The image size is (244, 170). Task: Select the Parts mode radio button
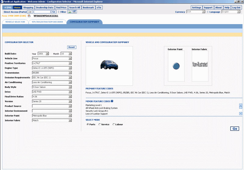(88, 125)
